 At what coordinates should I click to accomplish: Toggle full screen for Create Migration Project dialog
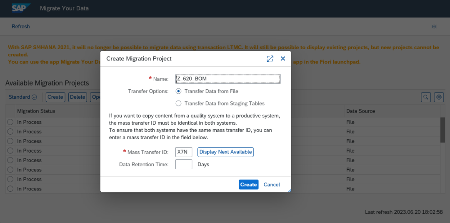click(x=270, y=58)
